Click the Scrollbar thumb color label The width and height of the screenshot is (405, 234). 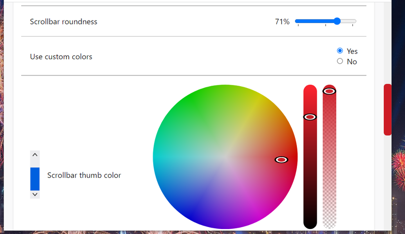coord(84,175)
